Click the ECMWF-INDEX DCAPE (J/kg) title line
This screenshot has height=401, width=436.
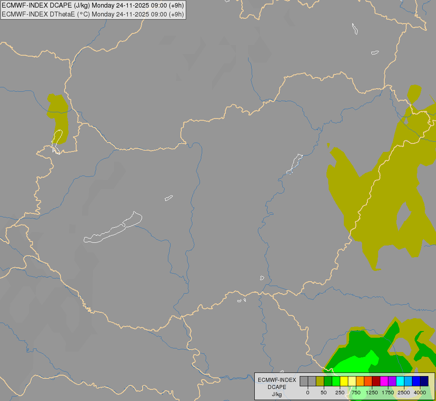point(93,5)
